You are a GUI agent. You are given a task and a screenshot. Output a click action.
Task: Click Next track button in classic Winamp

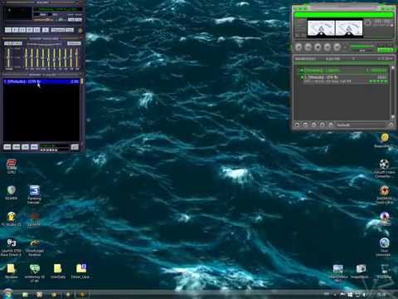tap(36, 30)
